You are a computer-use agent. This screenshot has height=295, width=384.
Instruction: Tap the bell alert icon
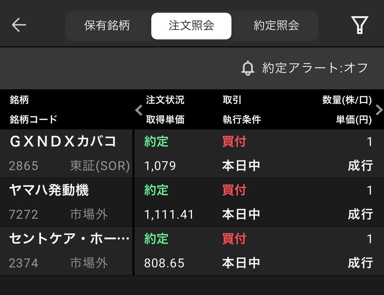click(247, 68)
